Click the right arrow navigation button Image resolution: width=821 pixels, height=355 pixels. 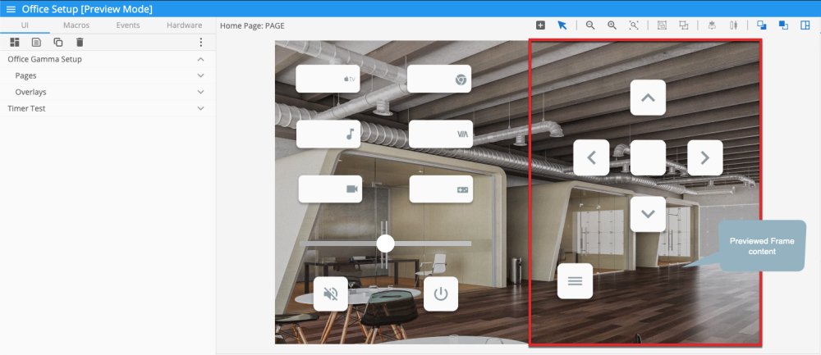coord(704,157)
